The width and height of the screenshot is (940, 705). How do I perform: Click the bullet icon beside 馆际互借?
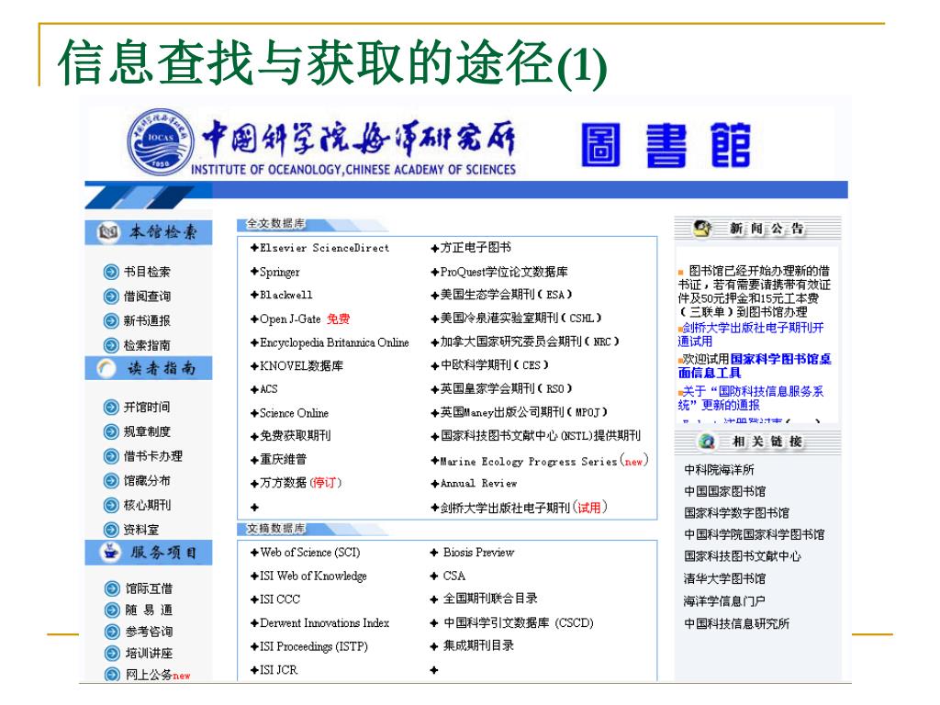tap(112, 588)
